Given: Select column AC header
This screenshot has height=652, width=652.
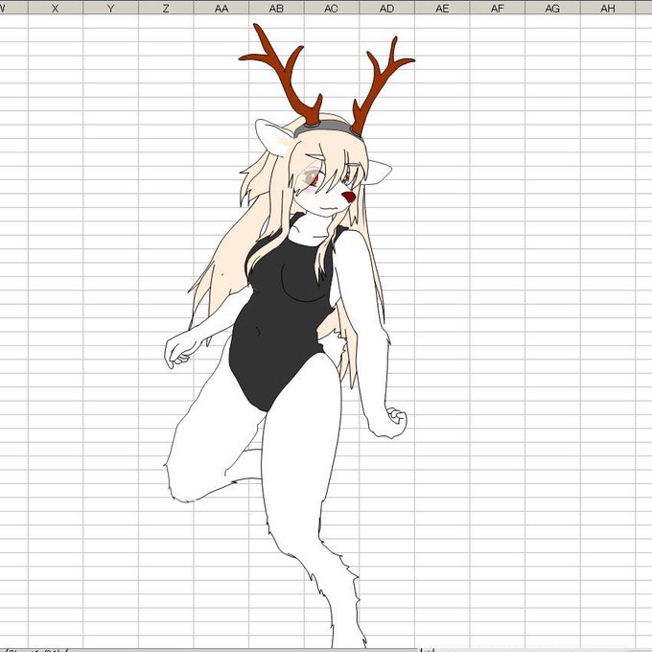Looking at the screenshot, I should pos(332,8).
